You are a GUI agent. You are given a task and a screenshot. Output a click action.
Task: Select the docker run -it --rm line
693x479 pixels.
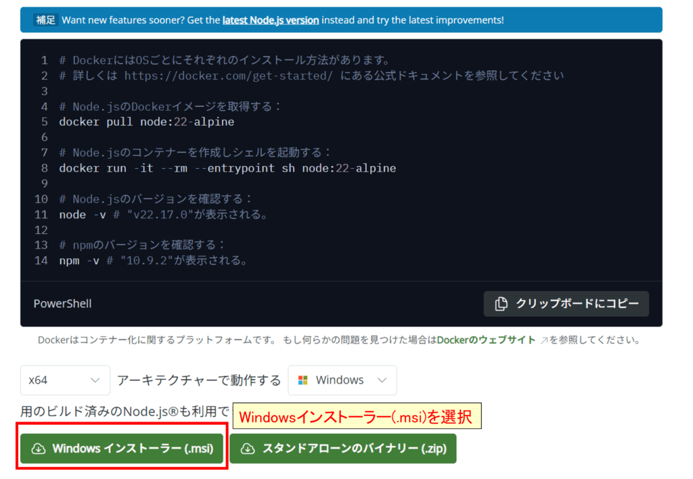click(x=227, y=168)
